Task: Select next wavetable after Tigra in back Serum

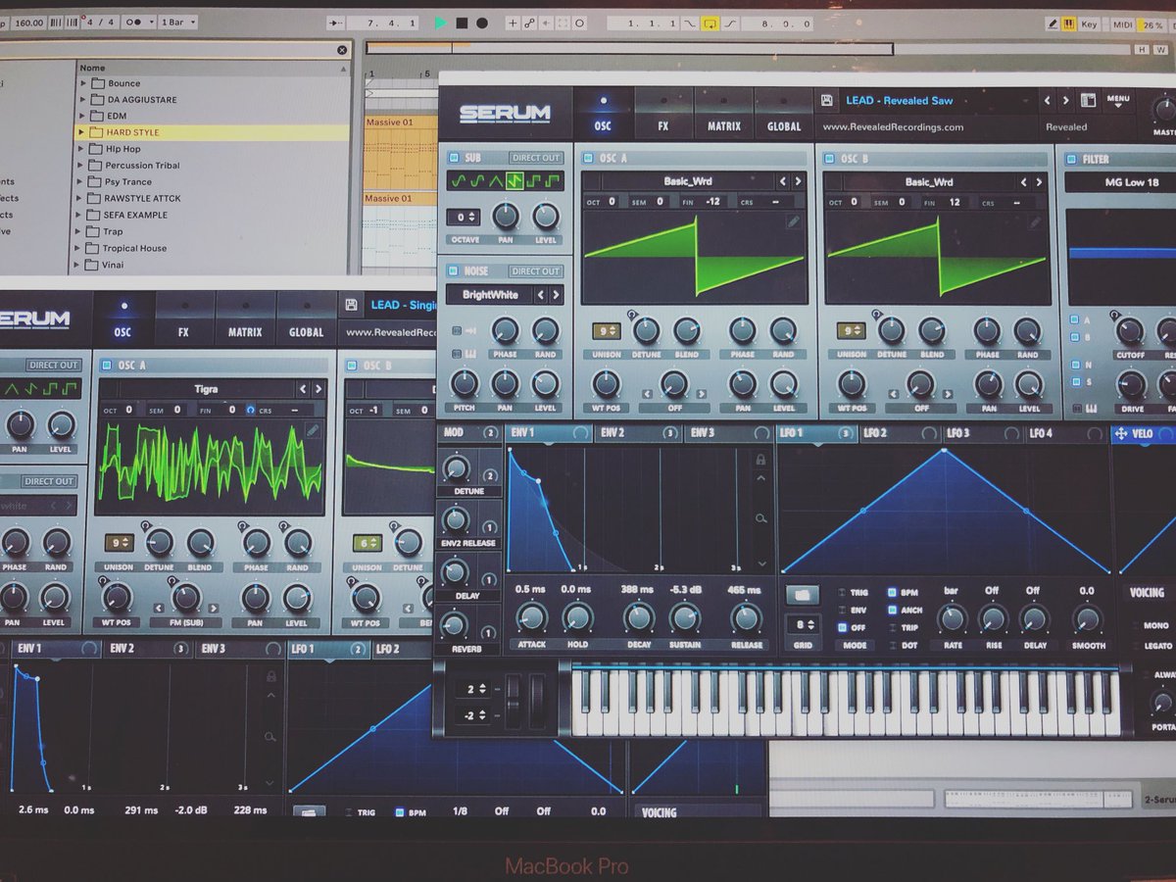Action: tap(318, 389)
